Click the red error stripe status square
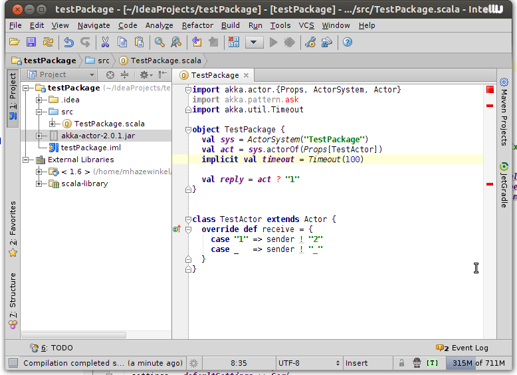 click(490, 89)
